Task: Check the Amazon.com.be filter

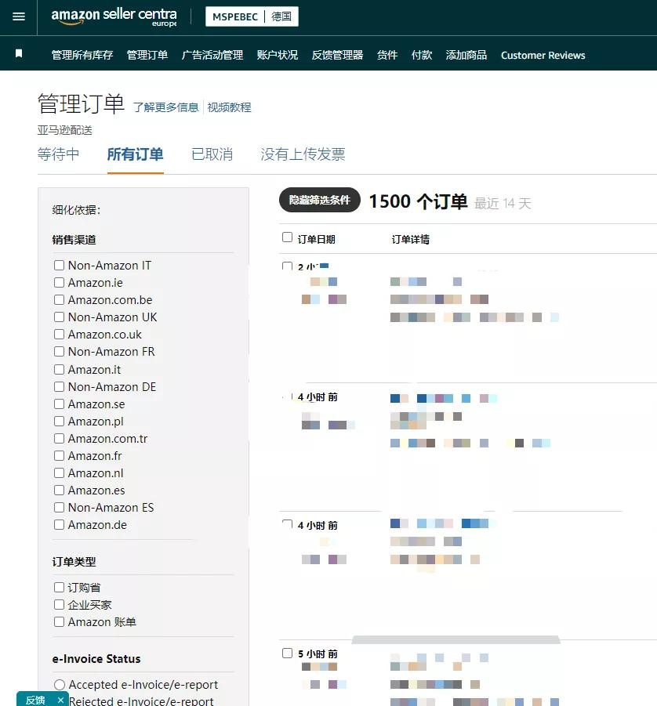Action: (59, 300)
